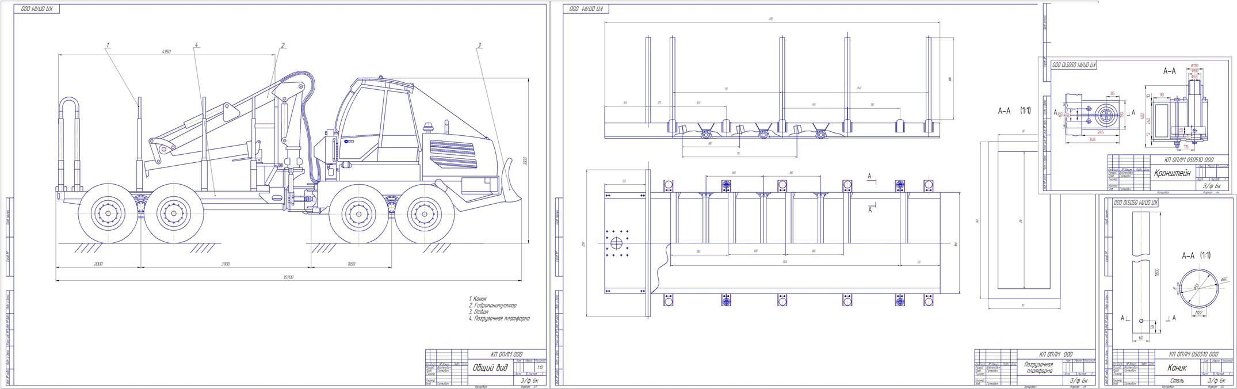Click the 4950 dimension above the forwarder
The width and height of the screenshot is (1237, 389).
(166, 52)
